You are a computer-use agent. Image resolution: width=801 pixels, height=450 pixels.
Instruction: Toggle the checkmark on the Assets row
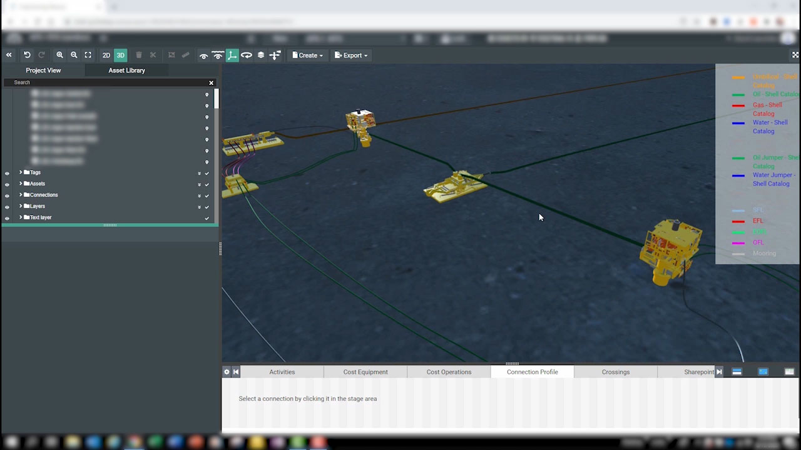(x=207, y=184)
